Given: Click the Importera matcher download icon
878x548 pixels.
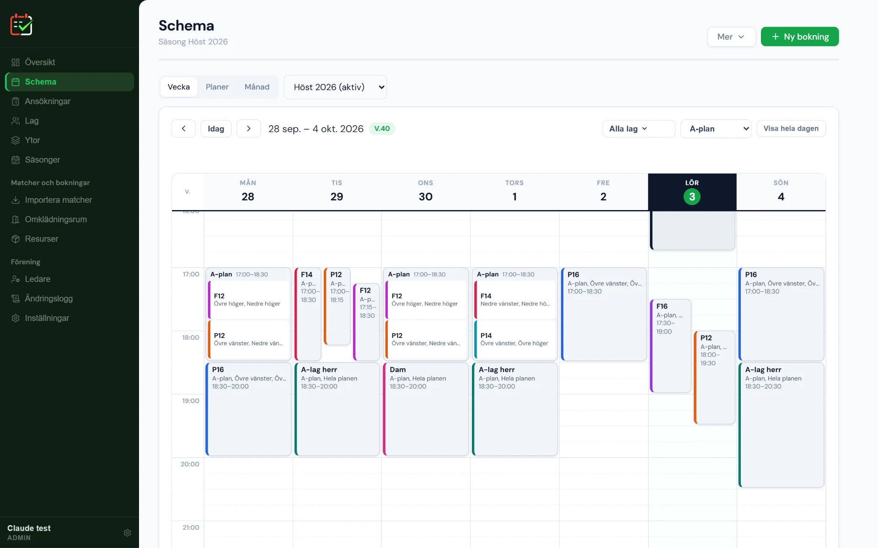Looking at the screenshot, I should click(x=16, y=200).
